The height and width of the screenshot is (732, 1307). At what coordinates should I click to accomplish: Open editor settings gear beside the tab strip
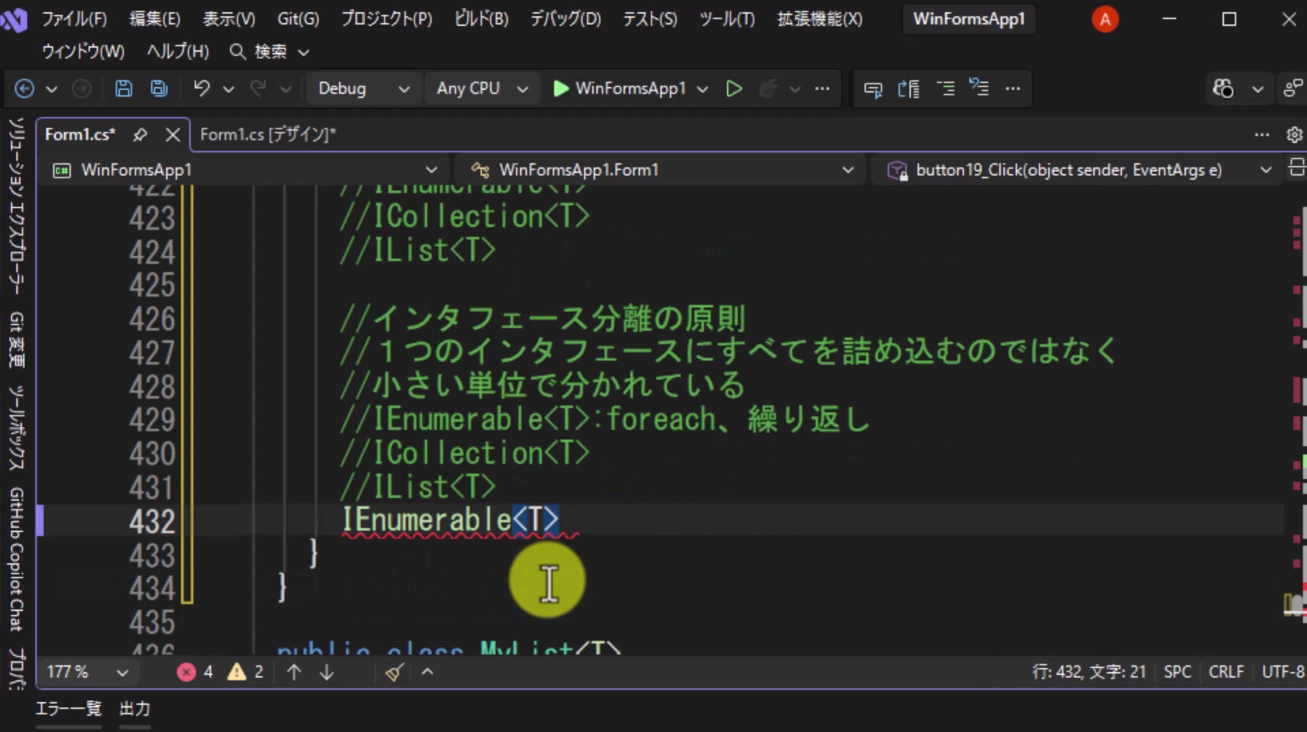(1294, 135)
